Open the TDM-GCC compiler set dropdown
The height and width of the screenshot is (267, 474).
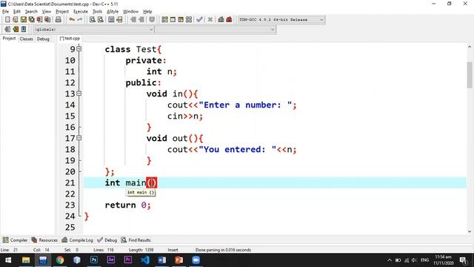[281, 20]
